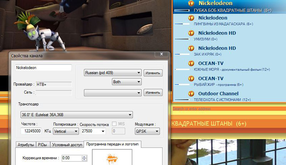Click the icon beside Nickelodeon ГУБКА БОБ entry

(x=191, y=3)
